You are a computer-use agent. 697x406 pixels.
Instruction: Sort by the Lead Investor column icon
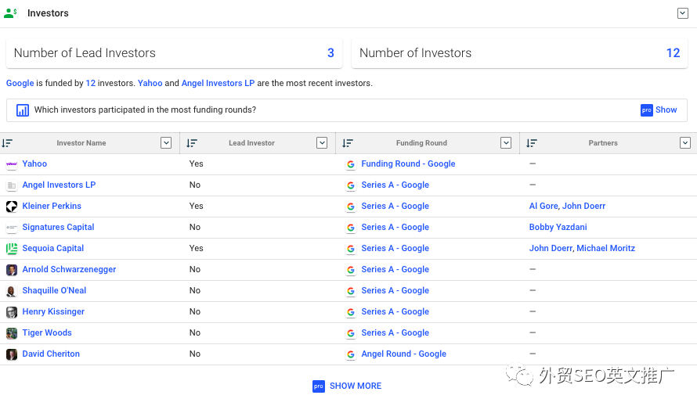192,143
